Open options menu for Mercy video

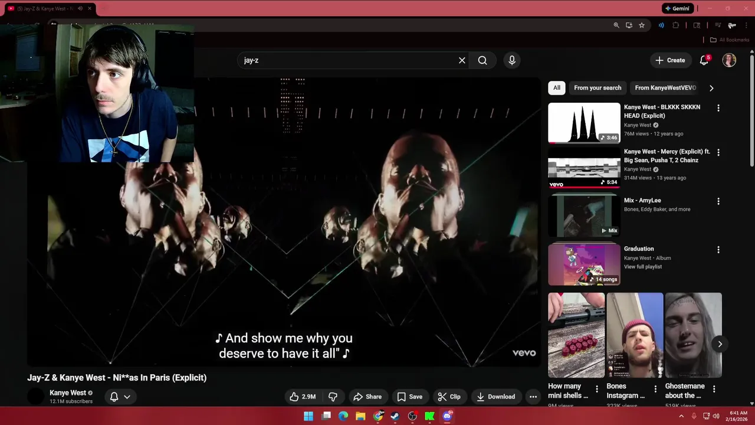click(x=718, y=152)
